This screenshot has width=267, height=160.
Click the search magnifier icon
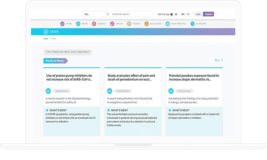108,14
